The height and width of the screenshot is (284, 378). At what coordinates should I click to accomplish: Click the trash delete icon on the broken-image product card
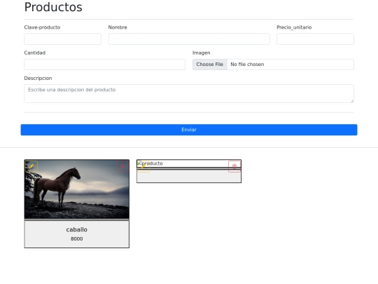tap(234, 166)
